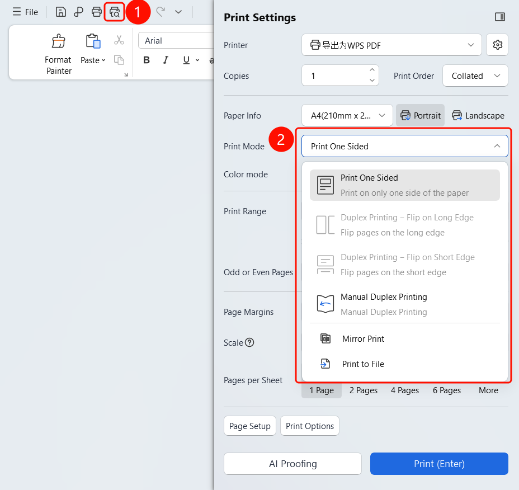Decrease the Copies count with down arrow
Viewport: 519px width, 490px height.
pyautogui.click(x=372, y=81)
